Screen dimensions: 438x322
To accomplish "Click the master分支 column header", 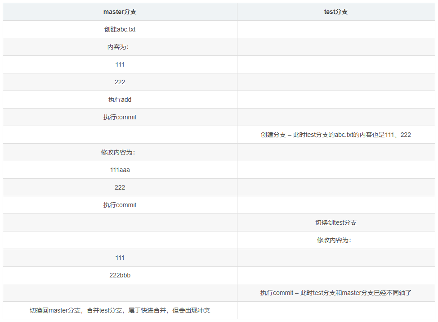I will tap(120, 12).
